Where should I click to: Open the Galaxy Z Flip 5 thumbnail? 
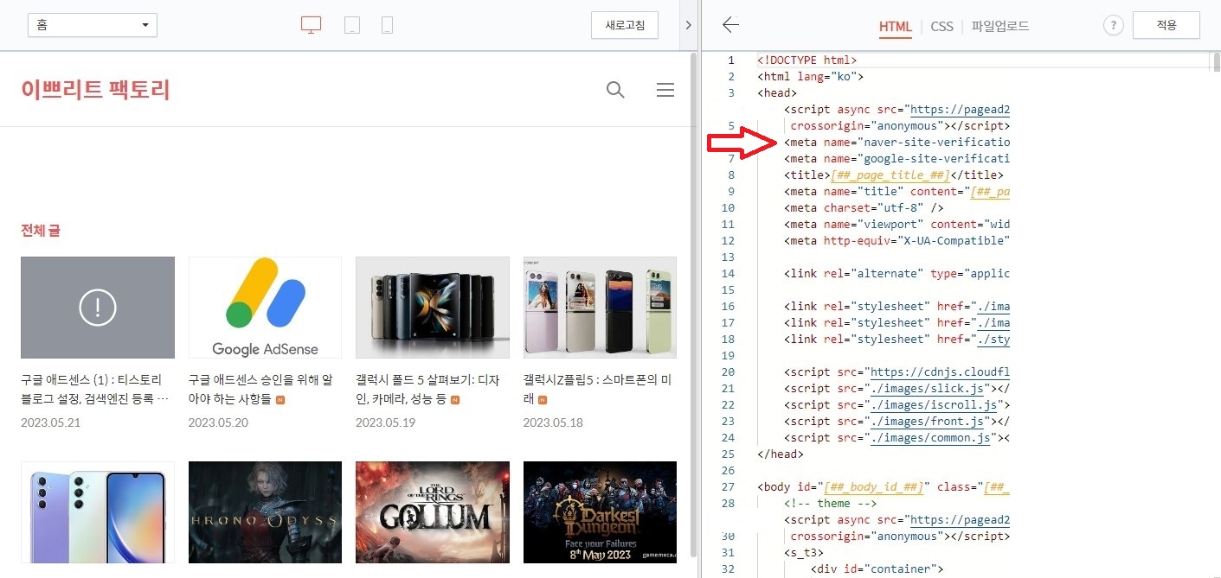tap(600, 307)
